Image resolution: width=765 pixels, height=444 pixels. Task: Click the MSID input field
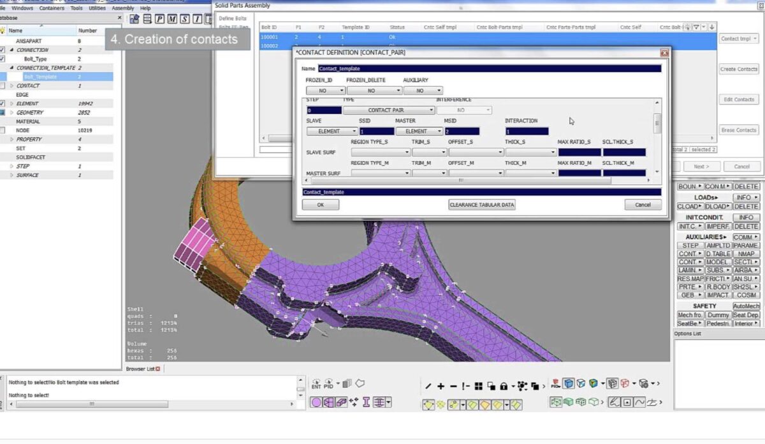click(x=462, y=131)
